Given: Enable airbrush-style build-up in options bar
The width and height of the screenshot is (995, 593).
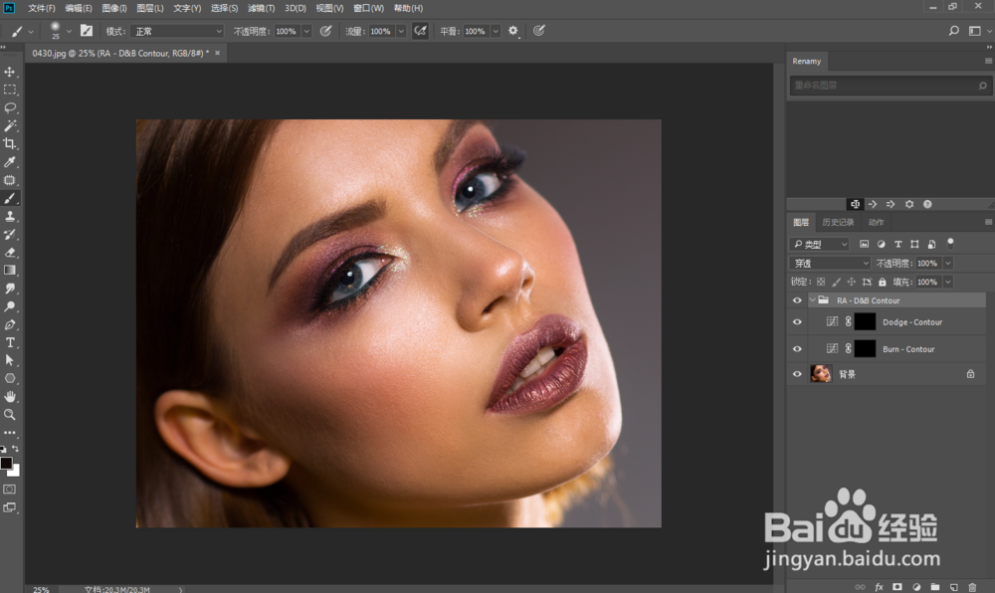Looking at the screenshot, I should pos(420,31).
